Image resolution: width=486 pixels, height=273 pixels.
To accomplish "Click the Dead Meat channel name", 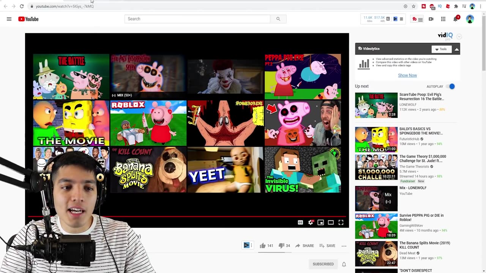I will (407, 253).
